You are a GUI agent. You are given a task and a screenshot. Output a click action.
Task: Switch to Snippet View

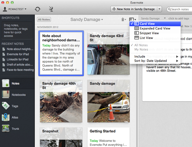(x=155, y=33)
